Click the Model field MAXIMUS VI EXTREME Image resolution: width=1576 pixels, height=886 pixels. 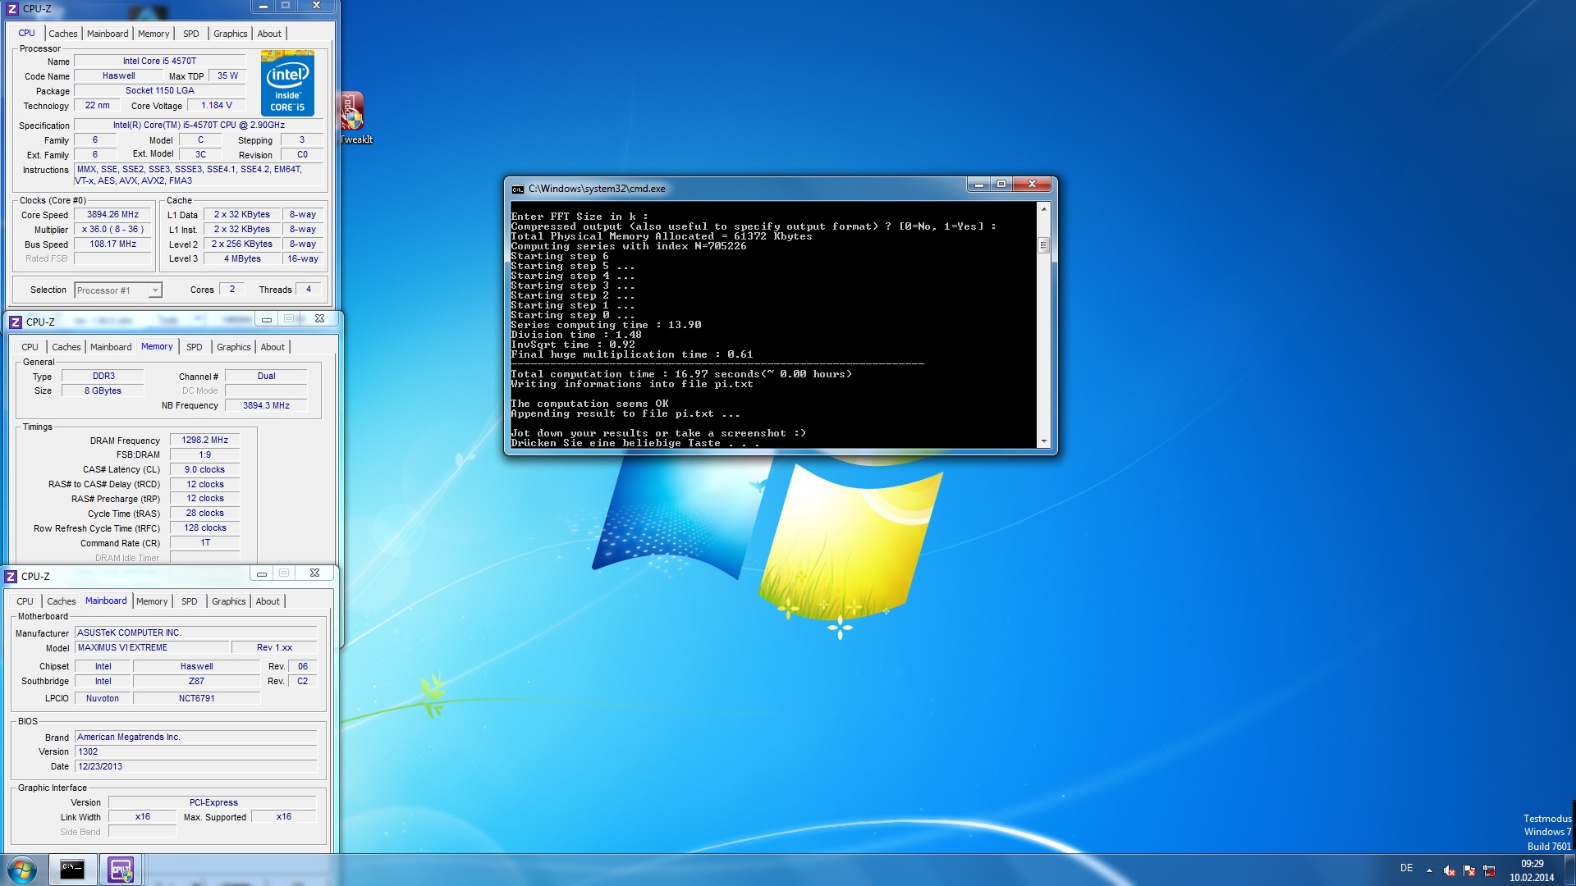pos(151,648)
